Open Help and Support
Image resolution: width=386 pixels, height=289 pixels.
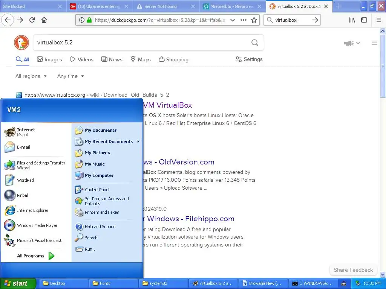pyautogui.click(x=107, y=227)
